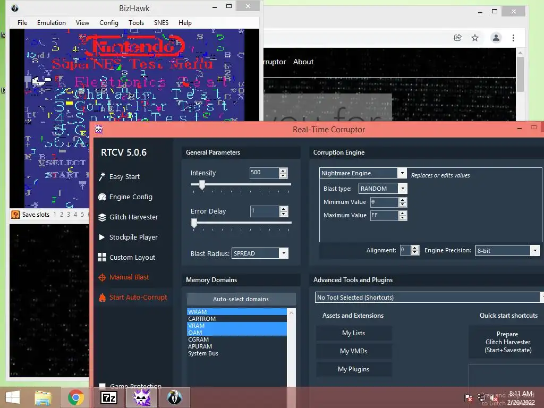
Task: Click the Glitch Harvester layers icon
Action: pos(102,217)
